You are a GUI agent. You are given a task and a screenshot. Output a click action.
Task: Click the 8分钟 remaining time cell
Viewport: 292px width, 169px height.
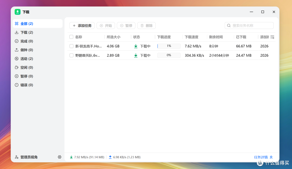pyautogui.click(x=214, y=46)
